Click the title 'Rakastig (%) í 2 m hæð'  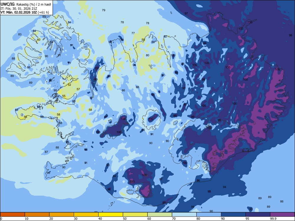coord(34,4)
